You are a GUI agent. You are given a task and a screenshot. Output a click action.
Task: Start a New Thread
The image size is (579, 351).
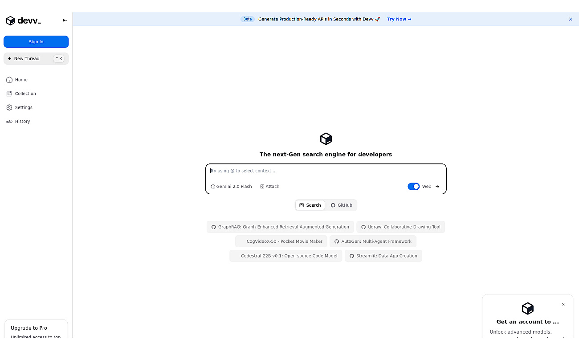click(36, 59)
